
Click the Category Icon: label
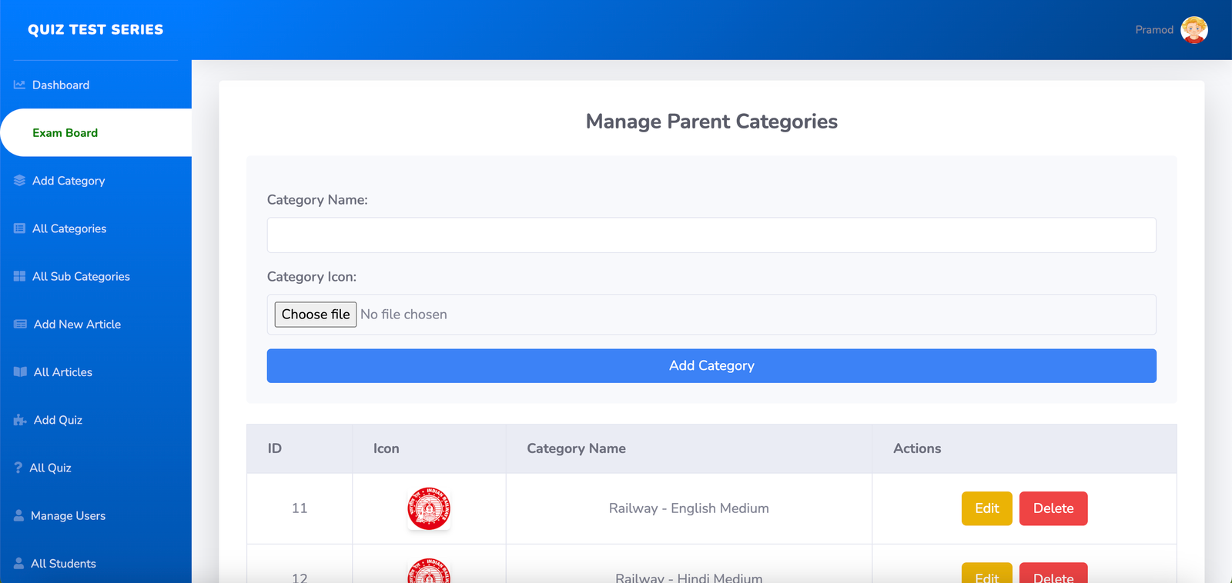pos(312,277)
